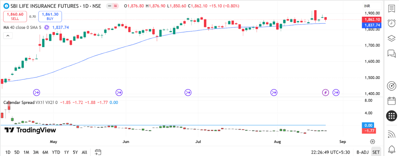
Task: Select the 6M time range
Action: click(45, 152)
